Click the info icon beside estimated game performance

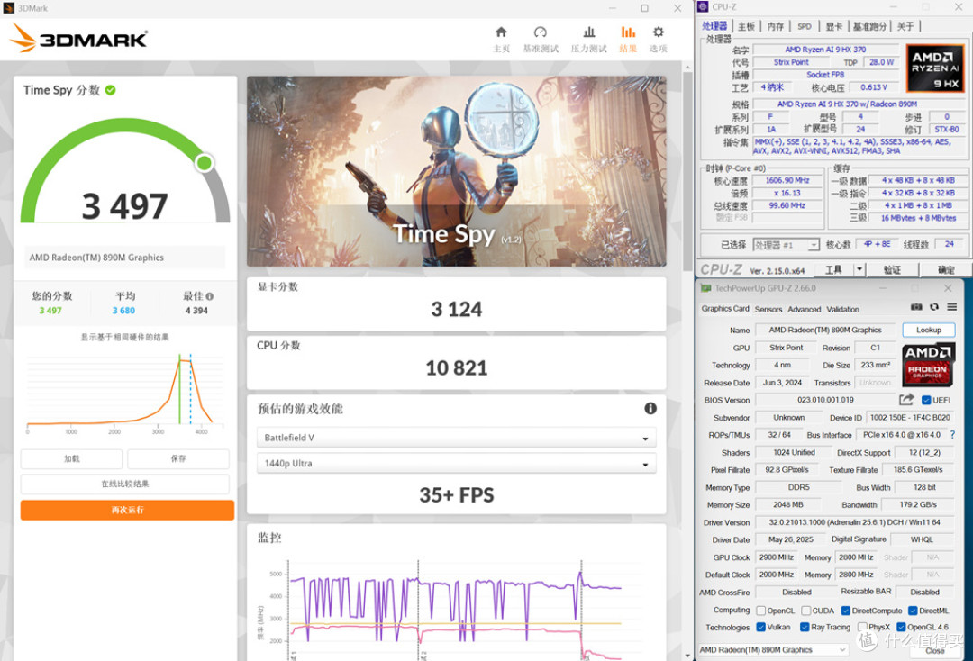(x=650, y=408)
